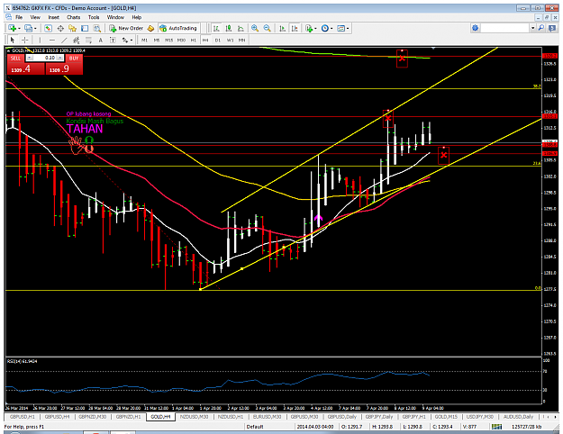This screenshot has width=563, height=434.
Task: Expand the Periods dropdown arrow
Action: (x=331, y=28)
